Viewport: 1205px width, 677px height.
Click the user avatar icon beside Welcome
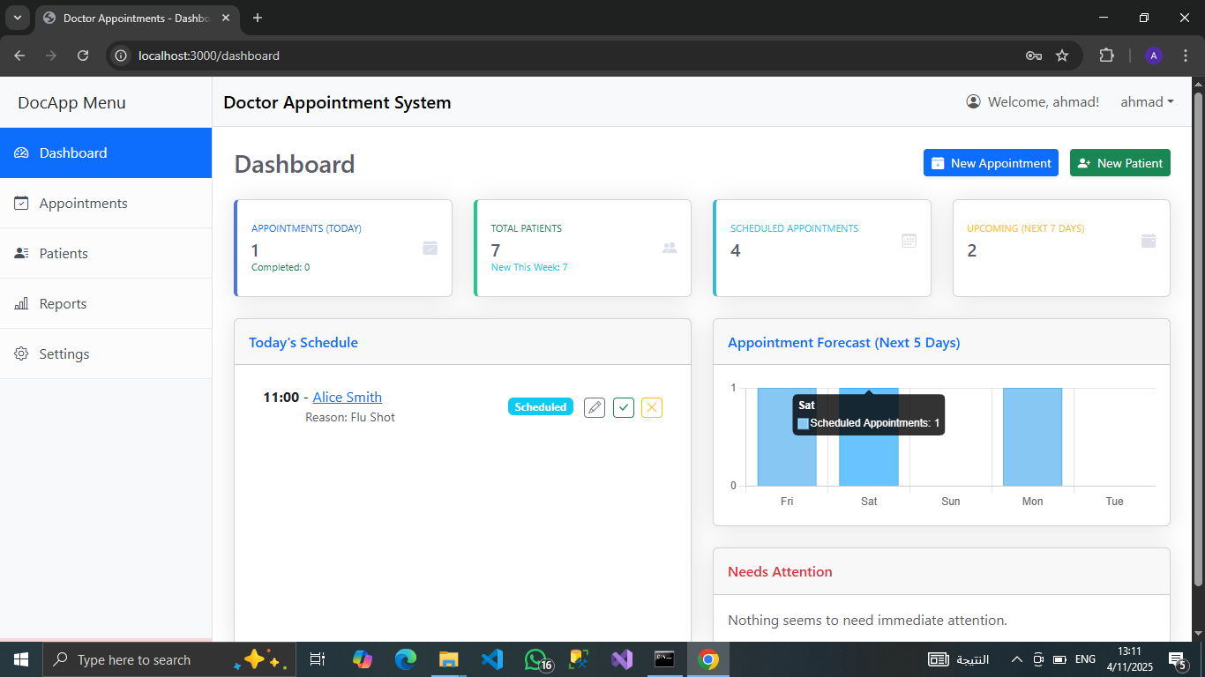[x=974, y=102]
